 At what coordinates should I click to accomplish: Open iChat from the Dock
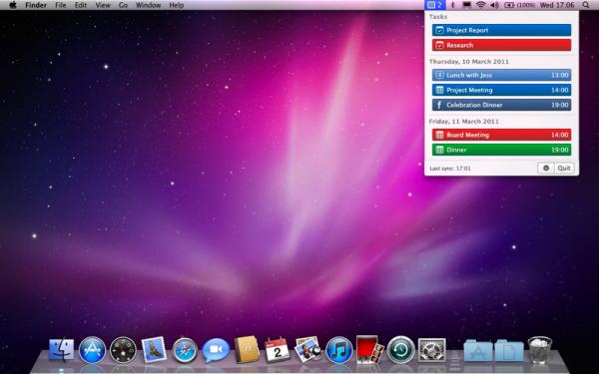[x=216, y=350]
